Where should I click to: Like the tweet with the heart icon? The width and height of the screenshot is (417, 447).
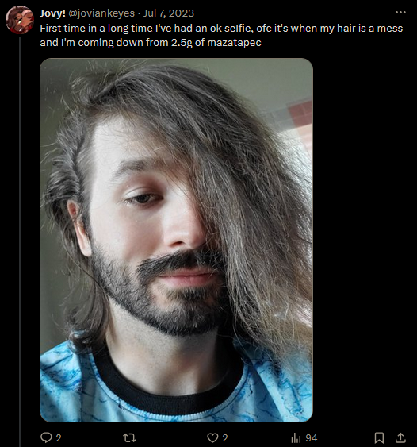(212, 437)
